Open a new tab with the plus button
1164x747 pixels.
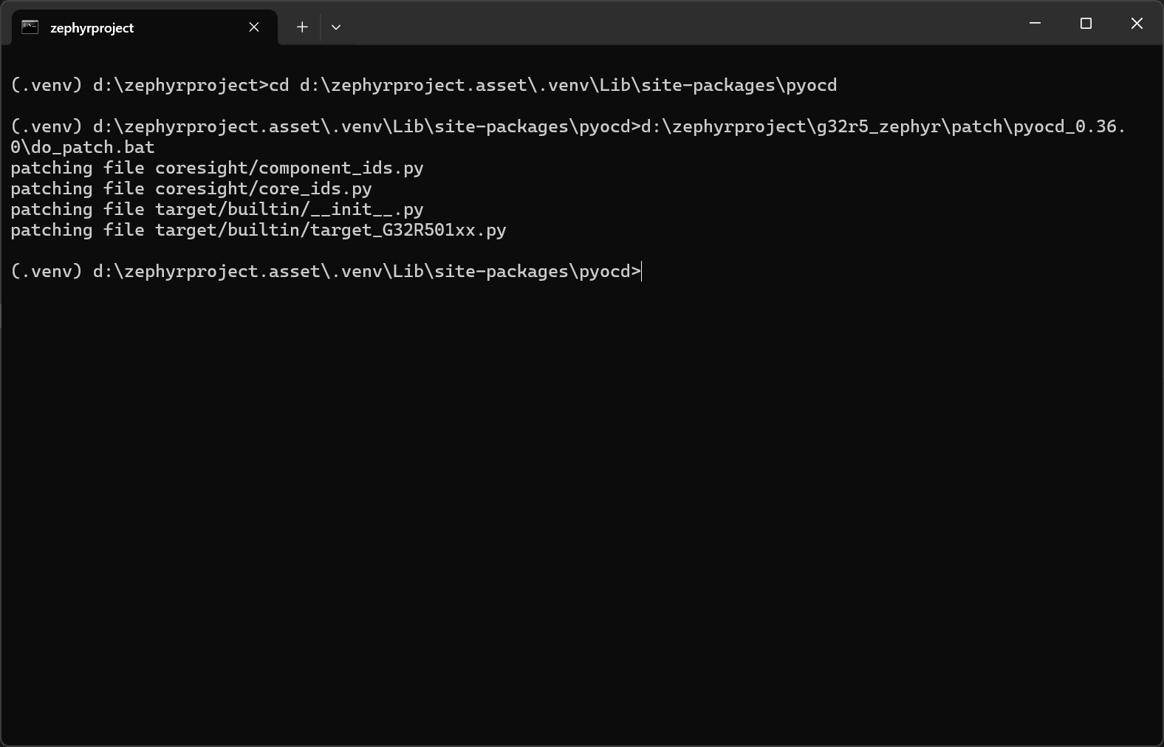pos(302,27)
